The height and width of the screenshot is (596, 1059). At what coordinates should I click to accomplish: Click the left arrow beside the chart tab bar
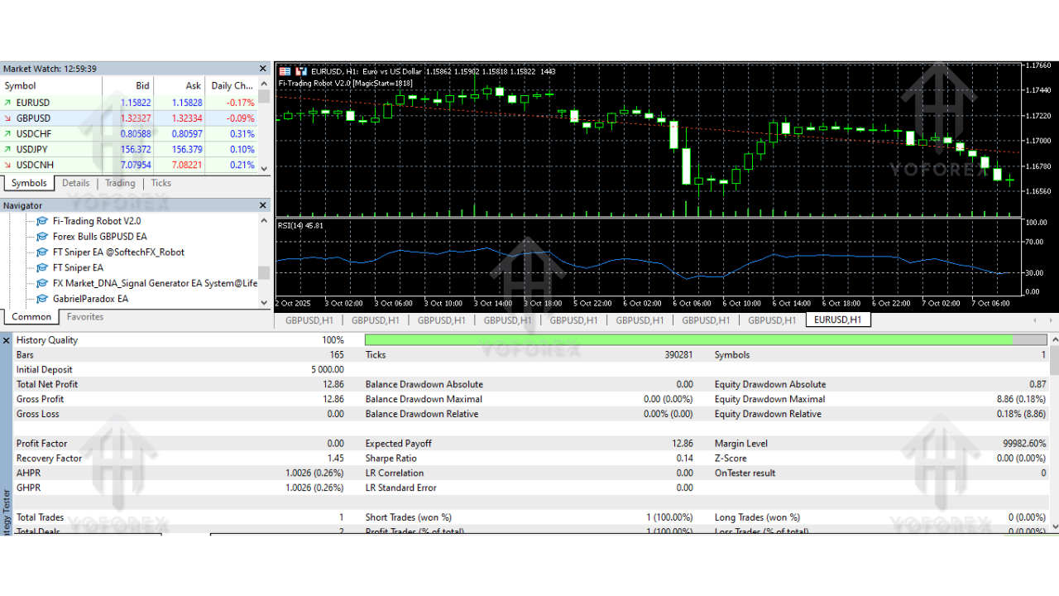(1034, 320)
